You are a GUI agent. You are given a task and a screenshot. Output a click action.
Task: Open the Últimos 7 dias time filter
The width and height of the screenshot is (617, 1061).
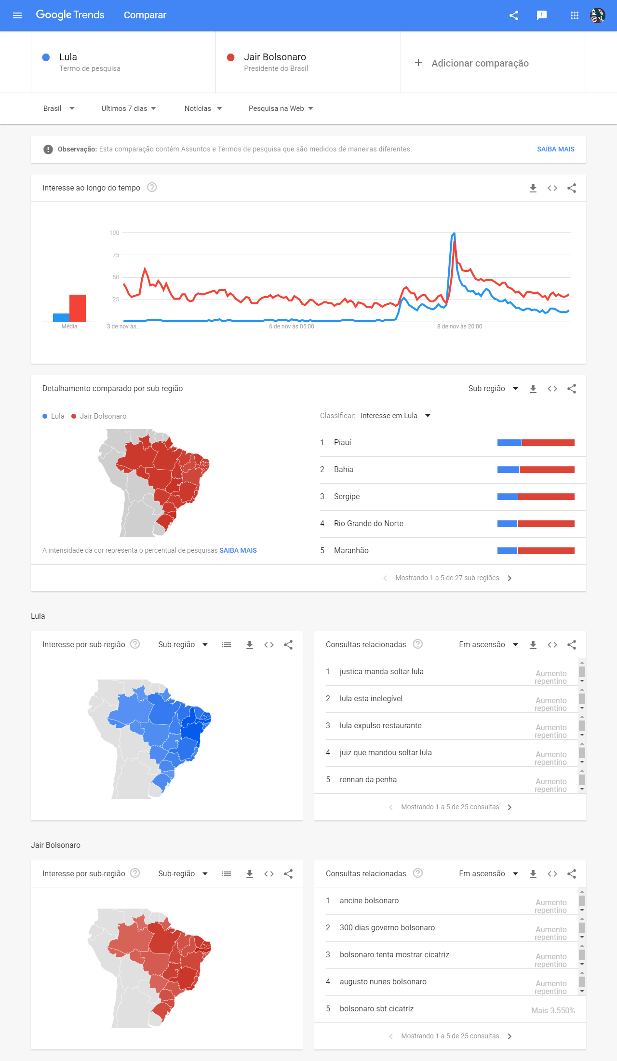pos(129,109)
